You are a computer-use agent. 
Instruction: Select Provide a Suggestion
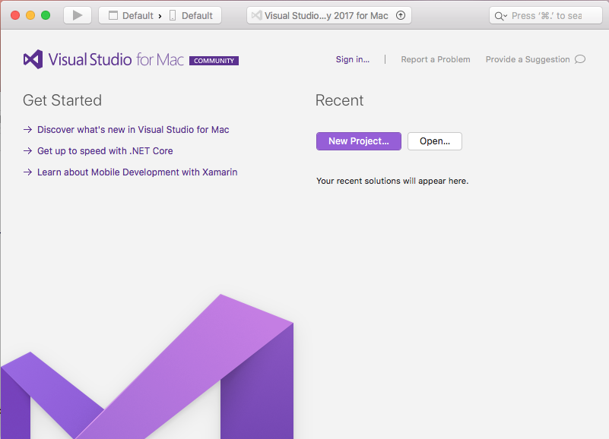pos(528,59)
